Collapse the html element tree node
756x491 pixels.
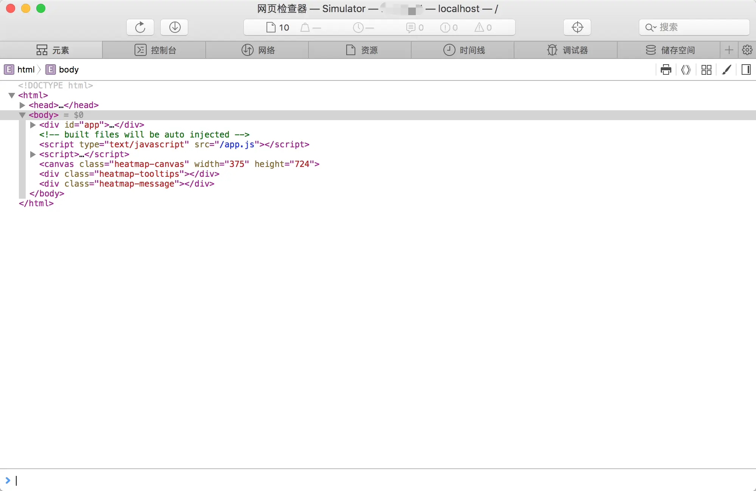12,96
